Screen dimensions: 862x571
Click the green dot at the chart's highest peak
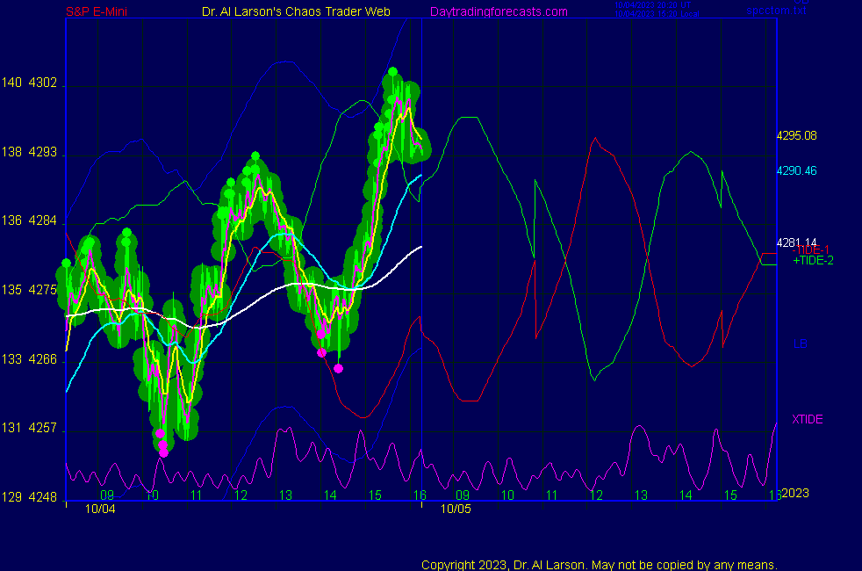392,72
